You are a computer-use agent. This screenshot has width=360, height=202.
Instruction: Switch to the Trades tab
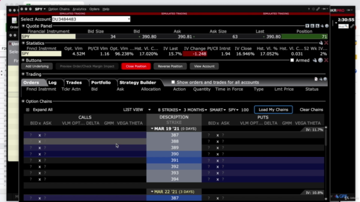tap(74, 82)
